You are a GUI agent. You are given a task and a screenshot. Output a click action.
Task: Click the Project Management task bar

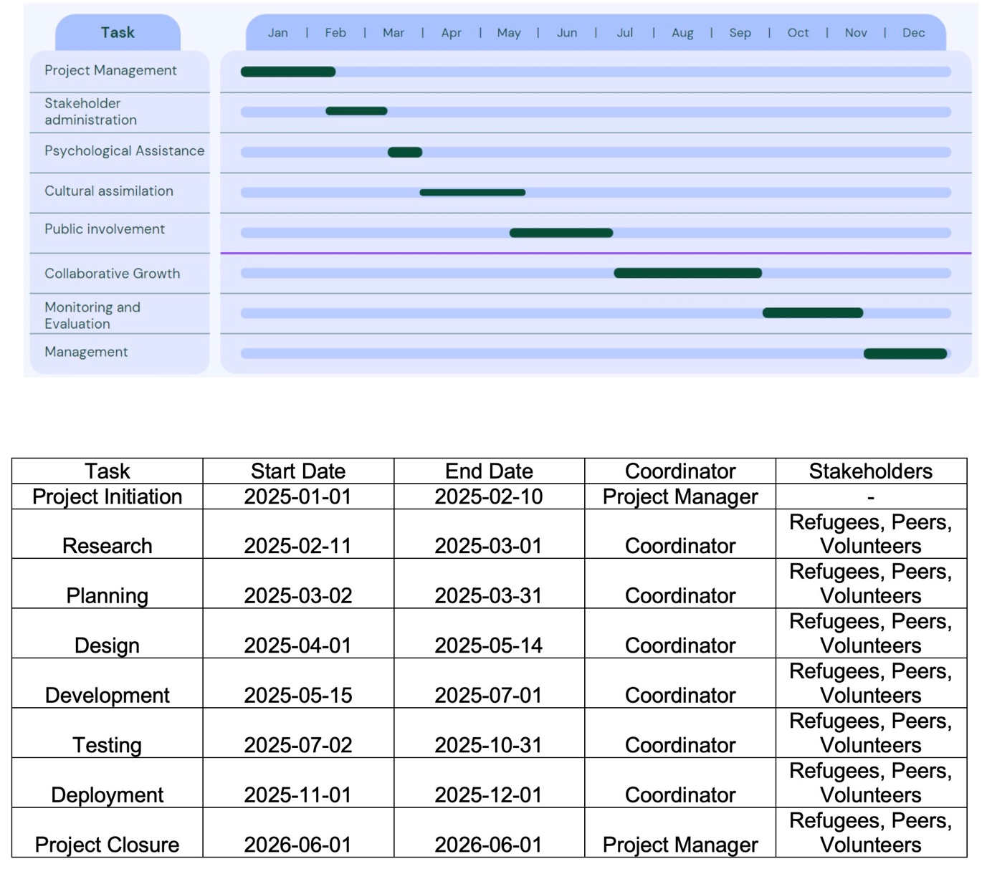click(288, 72)
